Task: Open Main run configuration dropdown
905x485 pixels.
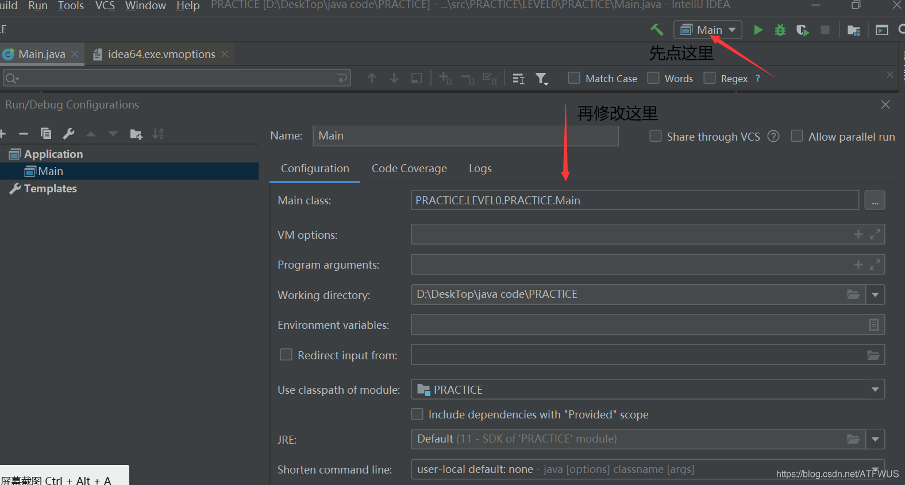Action: click(708, 30)
